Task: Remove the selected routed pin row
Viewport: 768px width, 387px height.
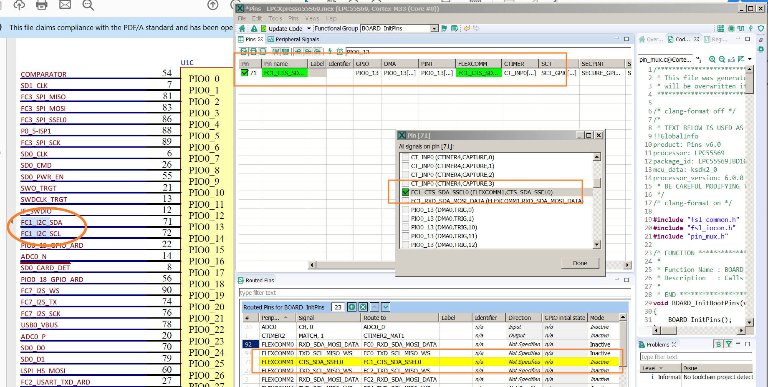Action: point(363,307)
